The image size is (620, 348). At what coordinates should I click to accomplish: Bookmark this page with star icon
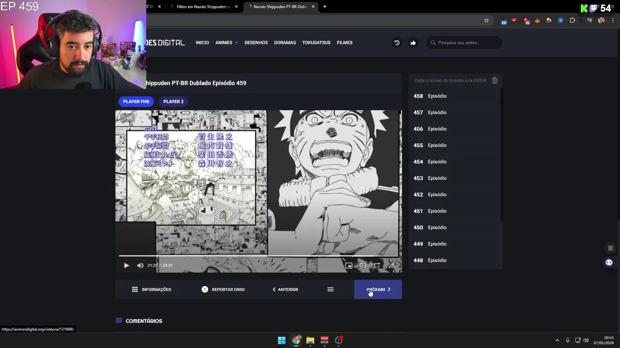pyautogui.click(x=486, y=20)
